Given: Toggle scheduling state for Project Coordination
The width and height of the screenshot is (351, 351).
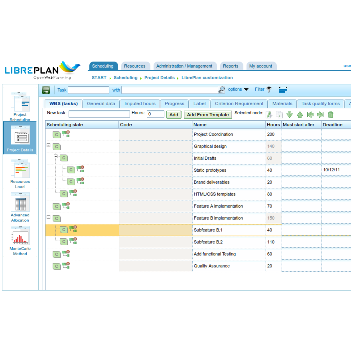Looking at the screenshot, I should [x=56, y=134].
